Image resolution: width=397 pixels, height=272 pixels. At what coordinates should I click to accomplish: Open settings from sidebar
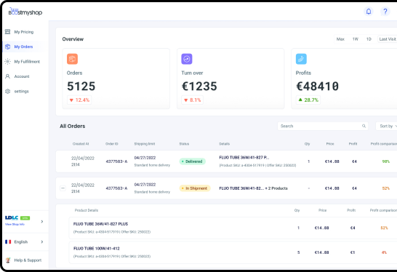tap(21, 91)
